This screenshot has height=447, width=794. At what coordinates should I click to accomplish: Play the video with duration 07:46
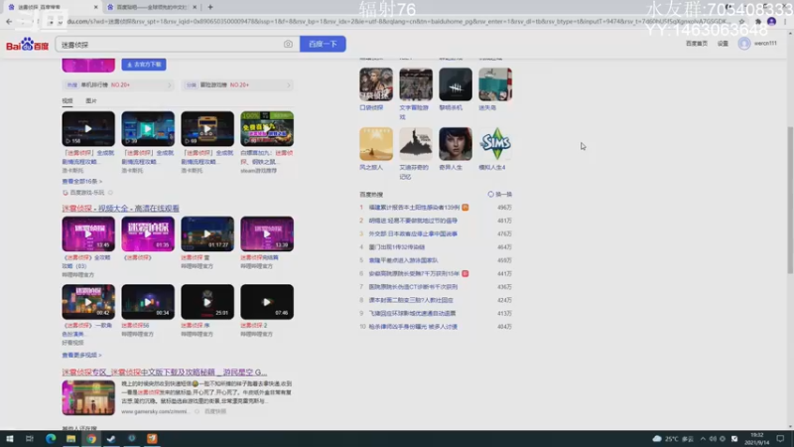pos(267,302)
